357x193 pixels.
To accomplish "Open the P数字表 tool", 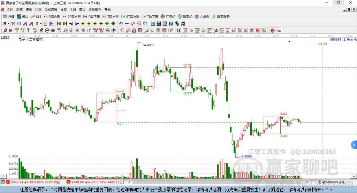I will click(x=92, y=17).
